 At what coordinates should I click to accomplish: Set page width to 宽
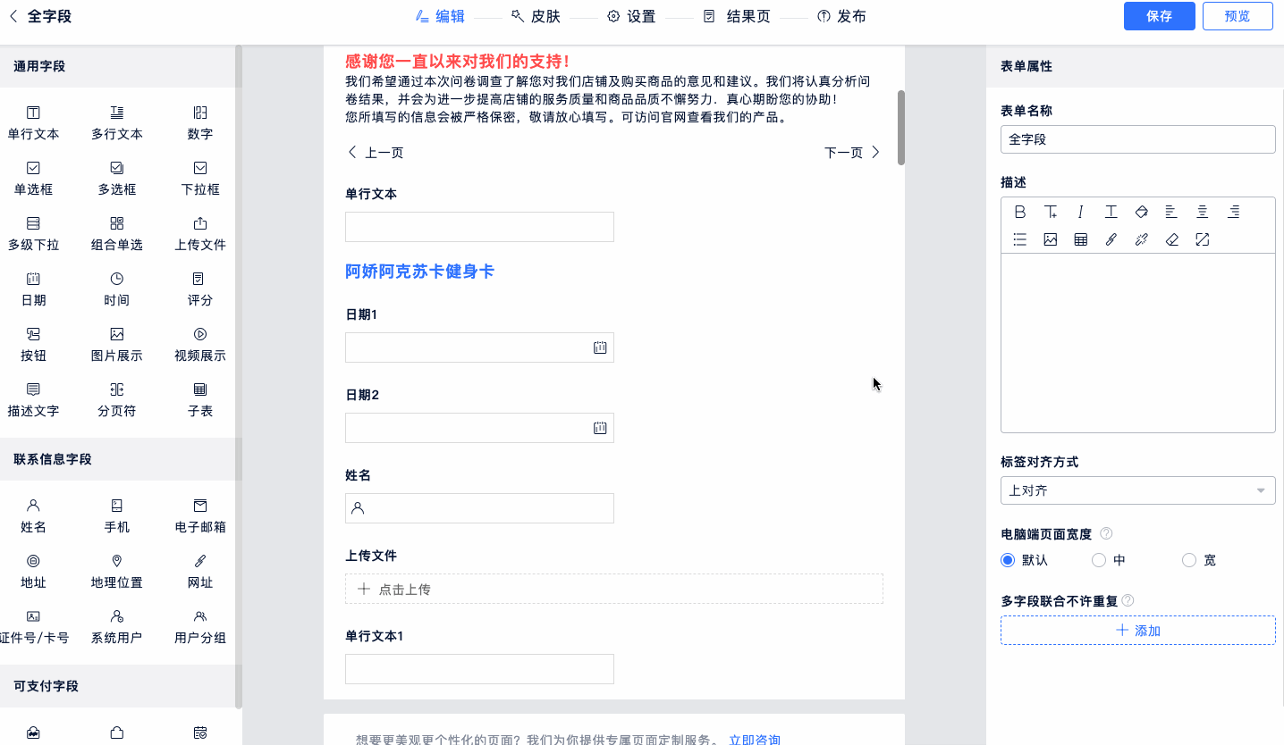point(1188,560)
